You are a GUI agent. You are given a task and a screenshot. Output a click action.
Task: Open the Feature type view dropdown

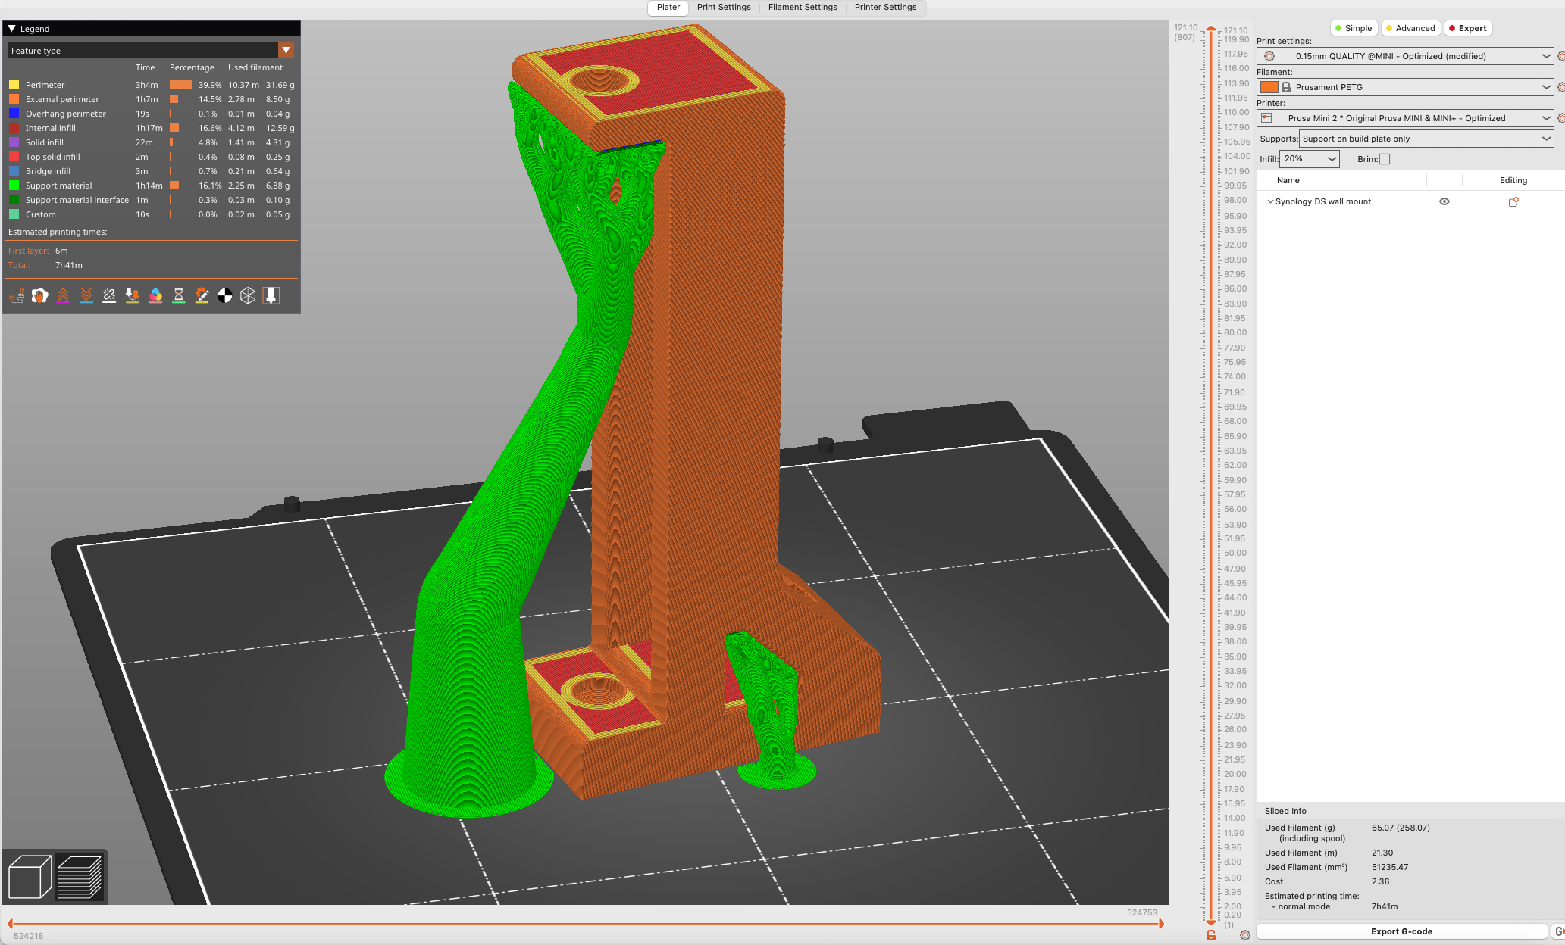point(286,51)
